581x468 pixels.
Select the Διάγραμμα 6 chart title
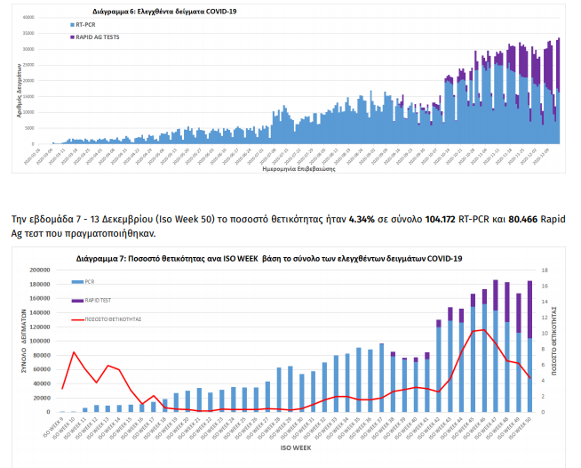[x=148, y=11]
